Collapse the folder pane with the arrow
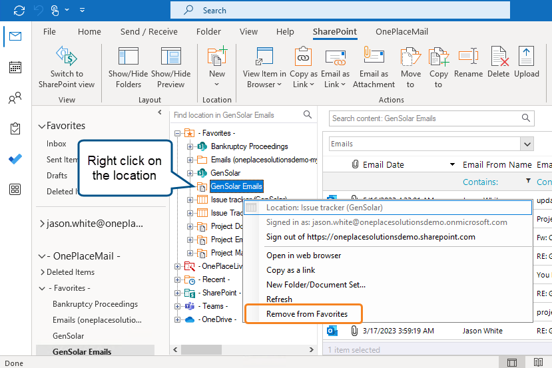552x368 pixels. point(160,112)
